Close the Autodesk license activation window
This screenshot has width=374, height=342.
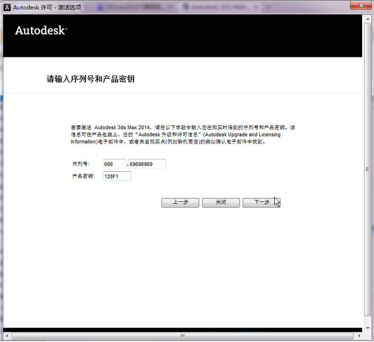coord(361,5)
